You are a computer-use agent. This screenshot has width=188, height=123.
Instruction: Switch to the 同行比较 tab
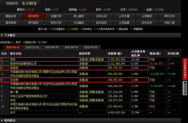[x=170, y=16]
